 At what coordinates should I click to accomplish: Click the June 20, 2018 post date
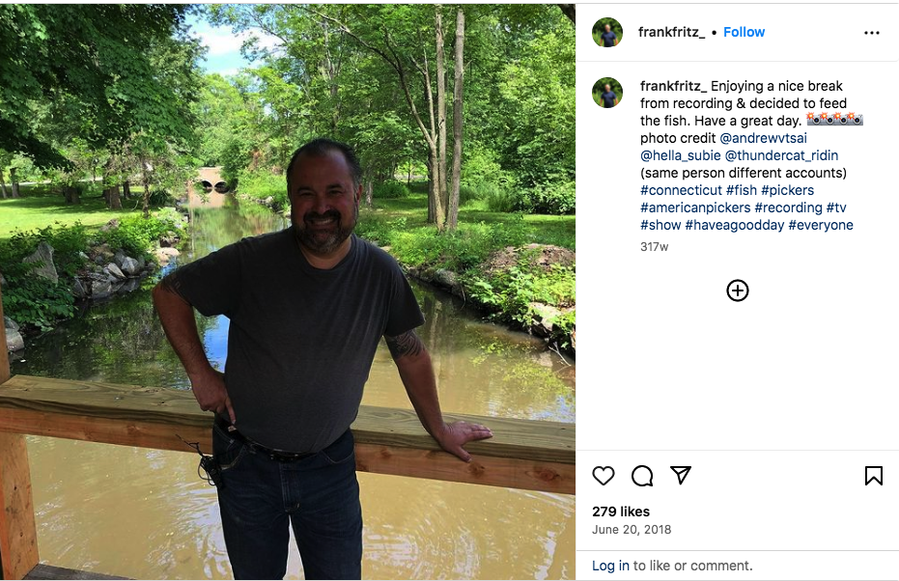click(x=632, y=530)
